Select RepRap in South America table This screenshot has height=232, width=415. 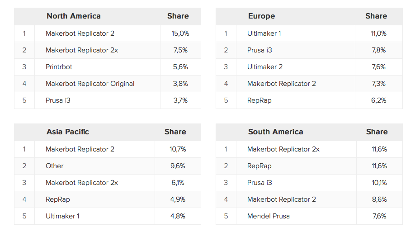(x=259, y=166)
